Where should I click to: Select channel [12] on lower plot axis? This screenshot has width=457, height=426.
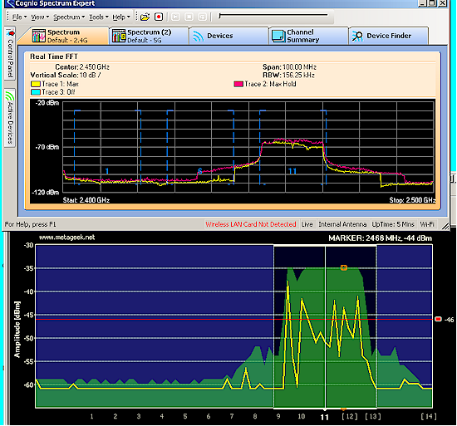pos(350,416)
